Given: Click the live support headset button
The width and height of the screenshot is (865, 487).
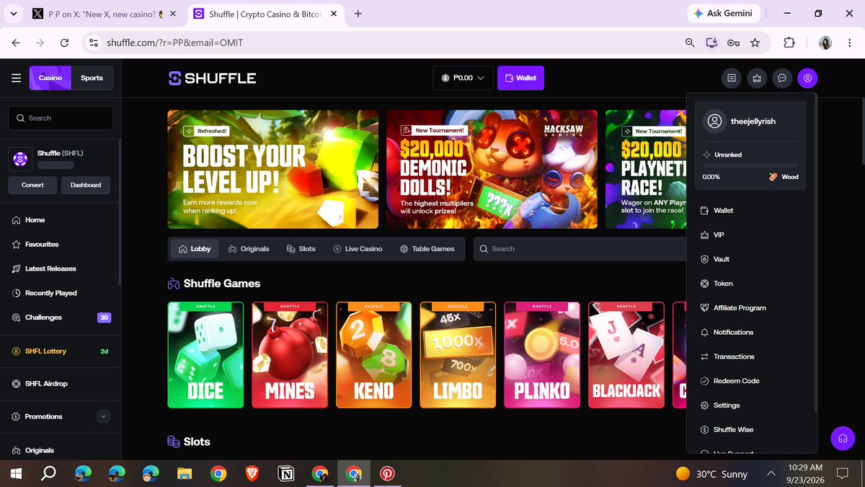Looking at the screenshot, I should (x=842, y=439).
